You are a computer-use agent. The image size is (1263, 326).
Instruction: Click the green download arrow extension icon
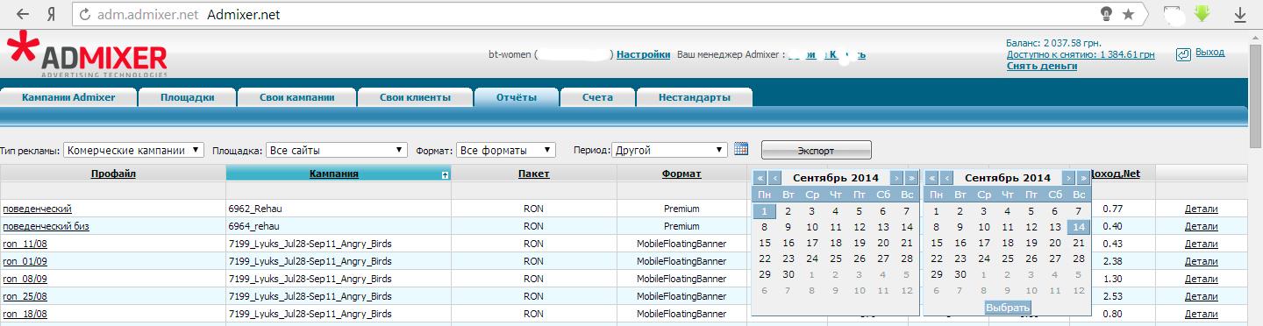1202,14
